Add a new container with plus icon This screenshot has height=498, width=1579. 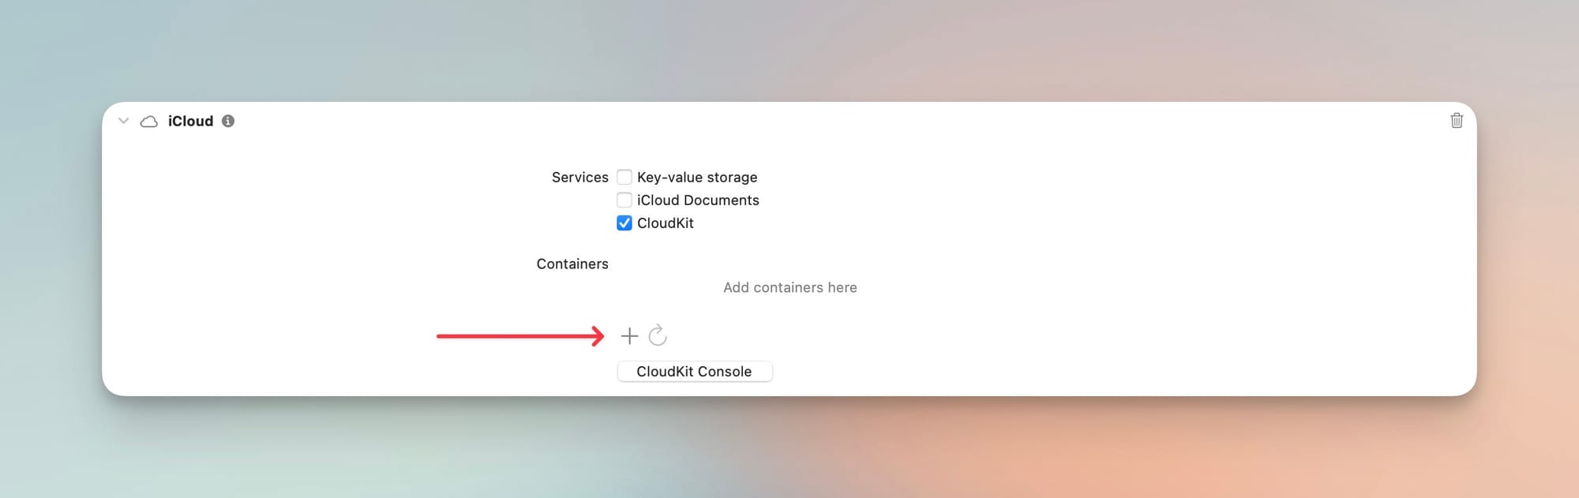pos(629,336)
